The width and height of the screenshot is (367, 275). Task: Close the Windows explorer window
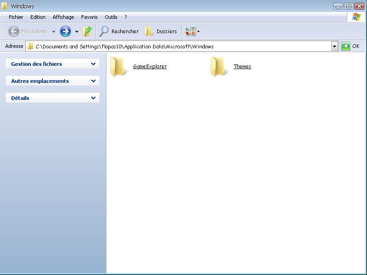coord(359,6)
